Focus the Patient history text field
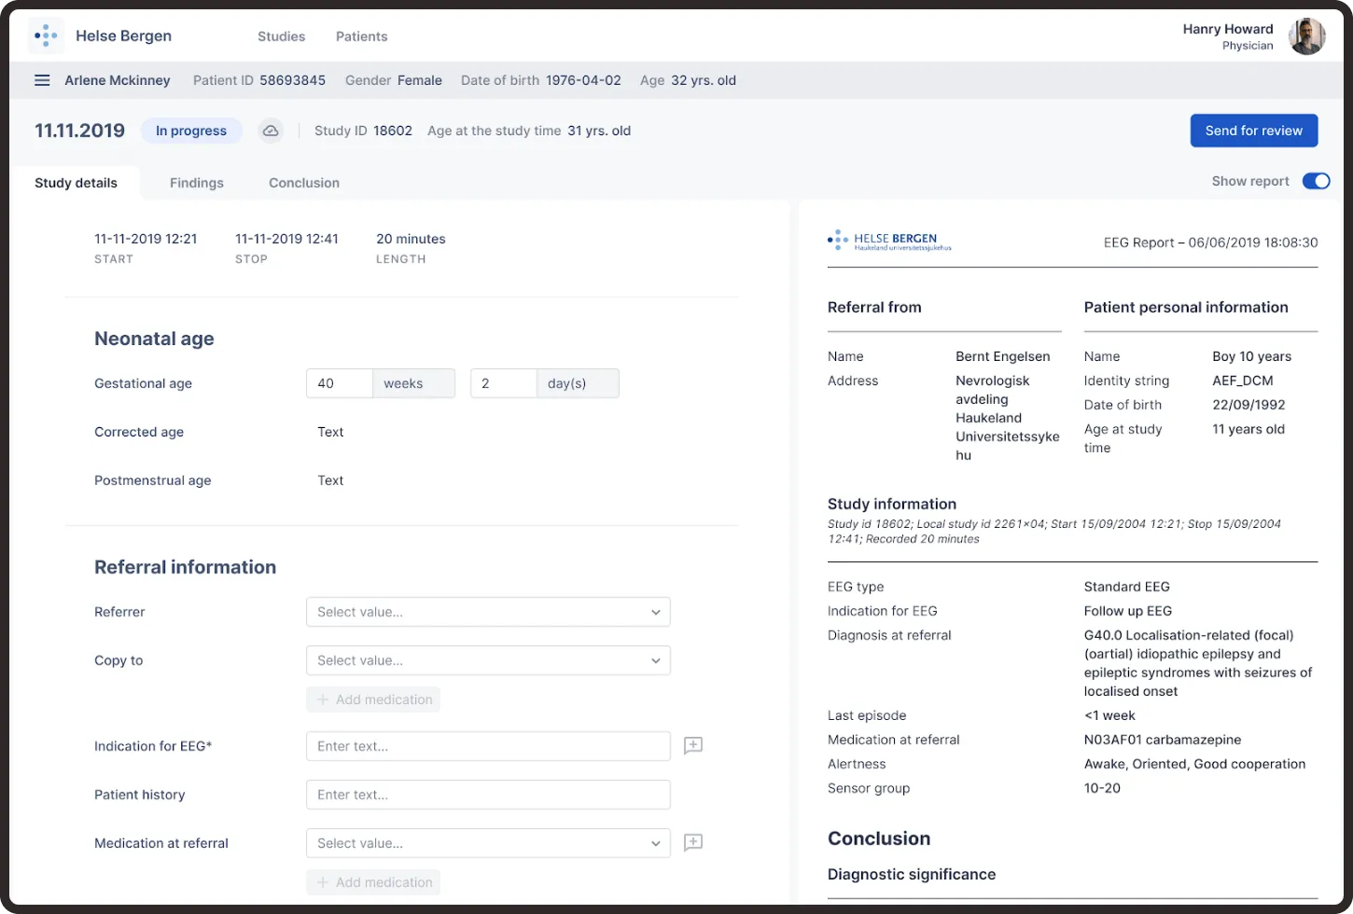The height and width of the screenshot is (914, 1353). [488, 795]
